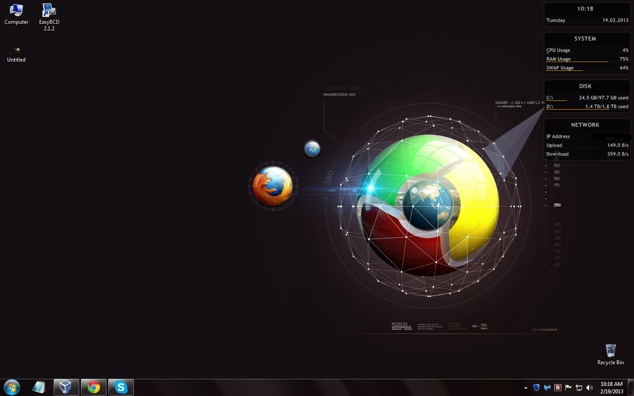Click the SYSTEM widget header
Image resolution: width=634 pixels, height=396 pixels.
click(585, 39)
